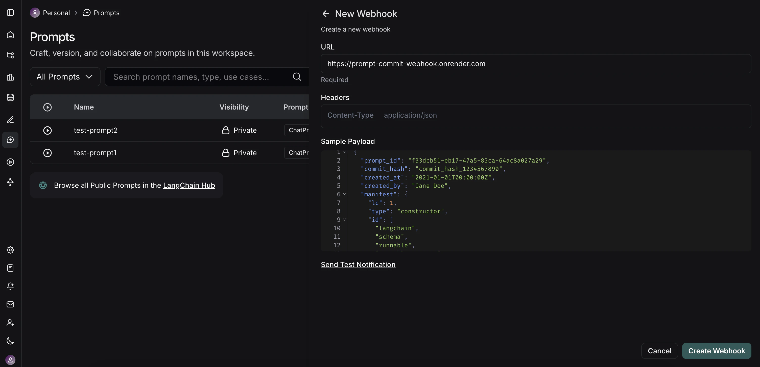760x367 pixels.
Task: Click the Prompts speech-bubble sidebar icon
Action: 11,140
